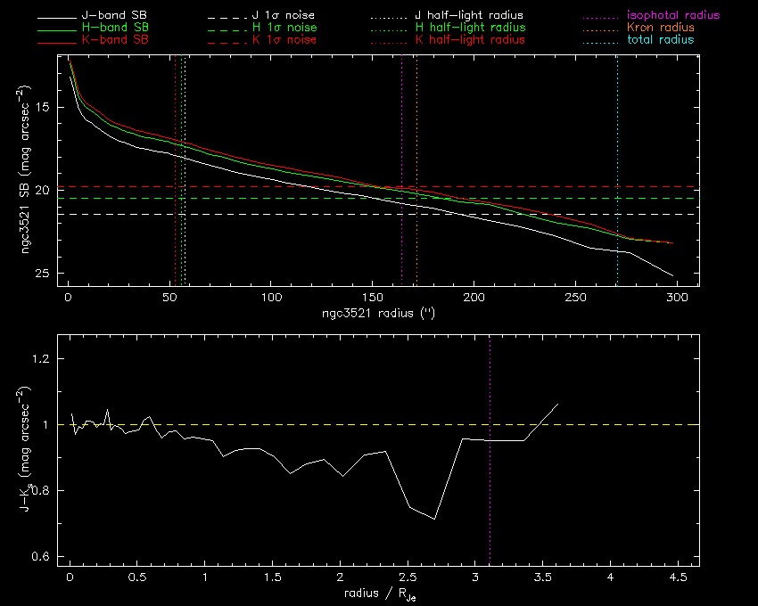
Task: Select the H half-light radius legend entry
Action: [470, 28]
